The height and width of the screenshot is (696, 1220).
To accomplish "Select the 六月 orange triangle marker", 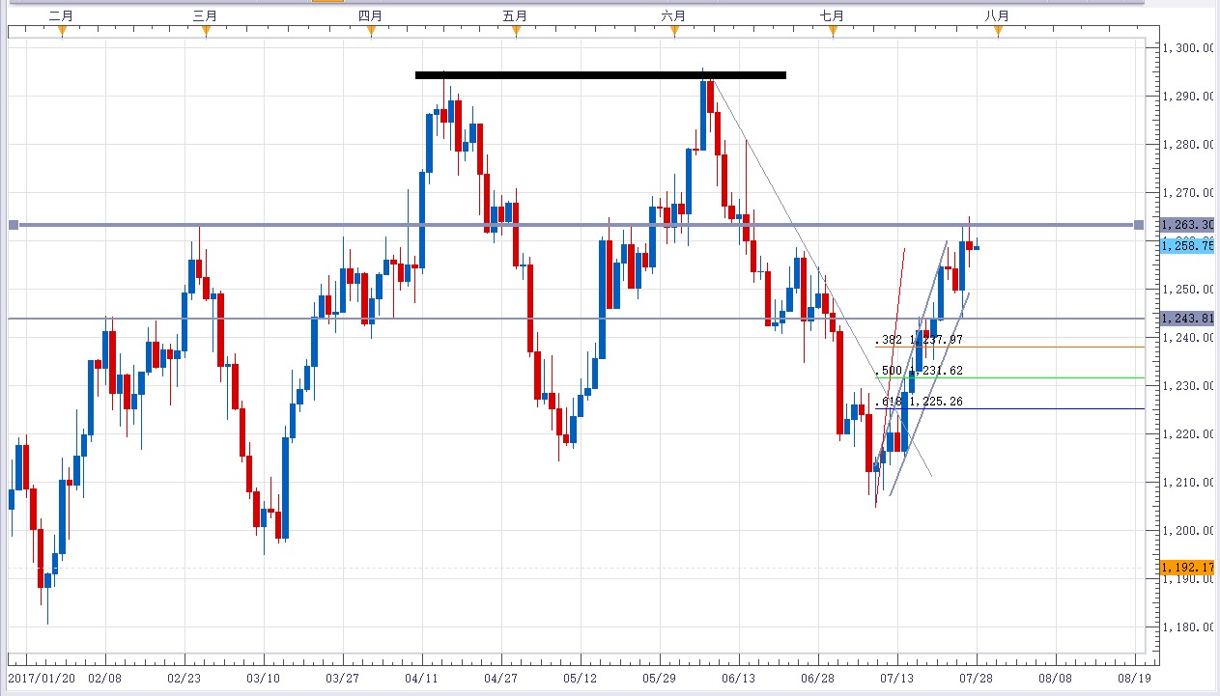I will [674, 32].
